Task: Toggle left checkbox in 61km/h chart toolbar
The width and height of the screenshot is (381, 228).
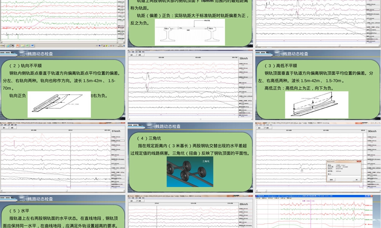Action: pyautogui.click(x=2, y=128)
